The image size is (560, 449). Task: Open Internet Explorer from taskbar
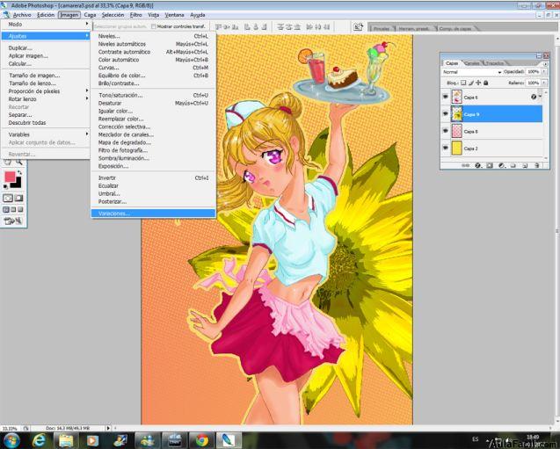[x=39, y=440]
